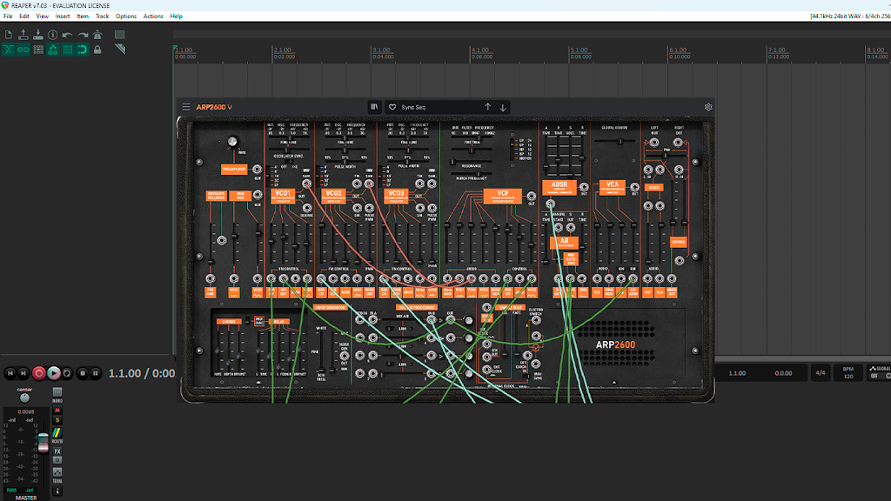Redo the last undone action

[x=83, y=35]
